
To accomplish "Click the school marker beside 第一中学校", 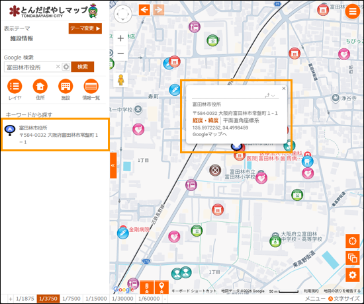I will click(138, 109).
